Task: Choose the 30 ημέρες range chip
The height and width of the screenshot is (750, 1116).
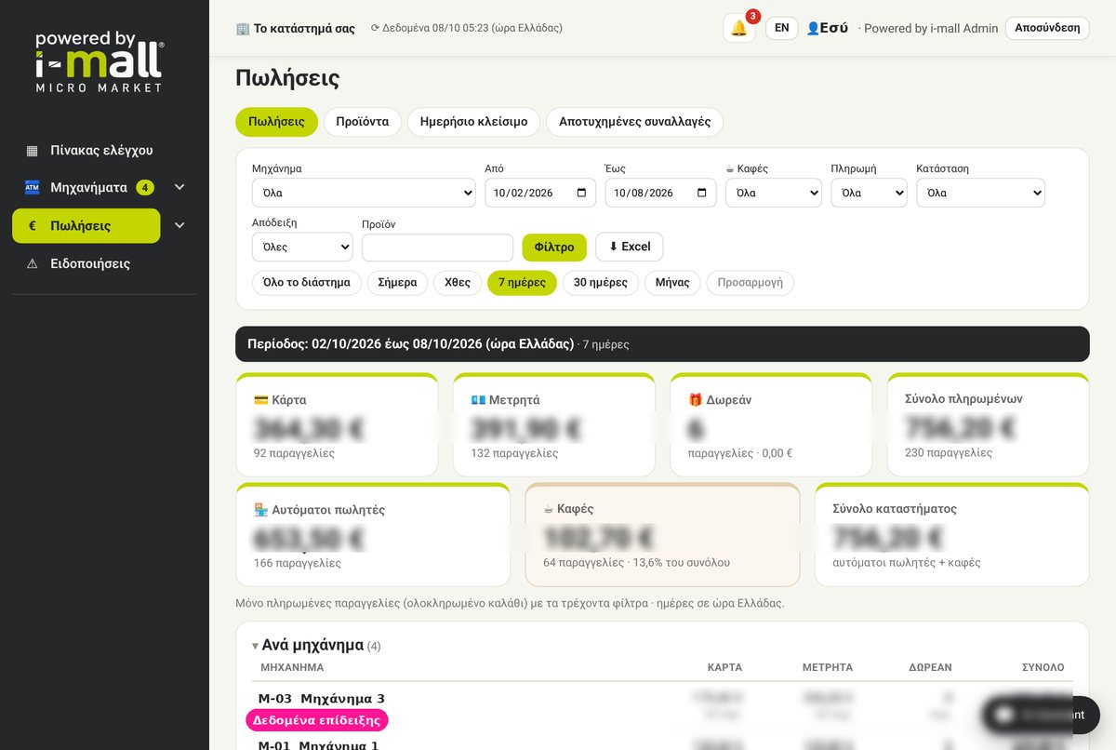Action: click(x=601, y=282)
